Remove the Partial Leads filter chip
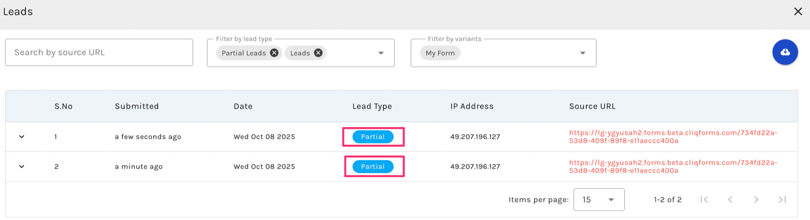The image size is (810, 220). [x=274, y=53]
